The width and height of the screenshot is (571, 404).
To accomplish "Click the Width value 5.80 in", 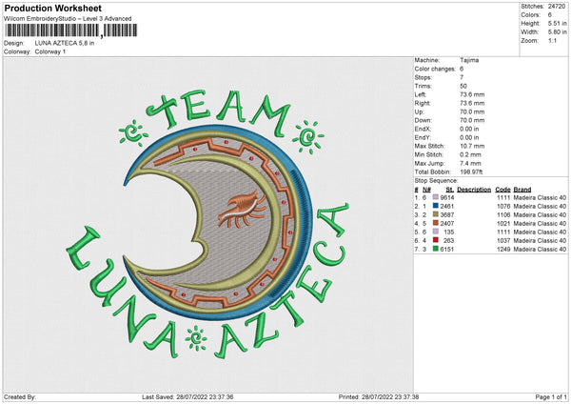I will [558, 32].
